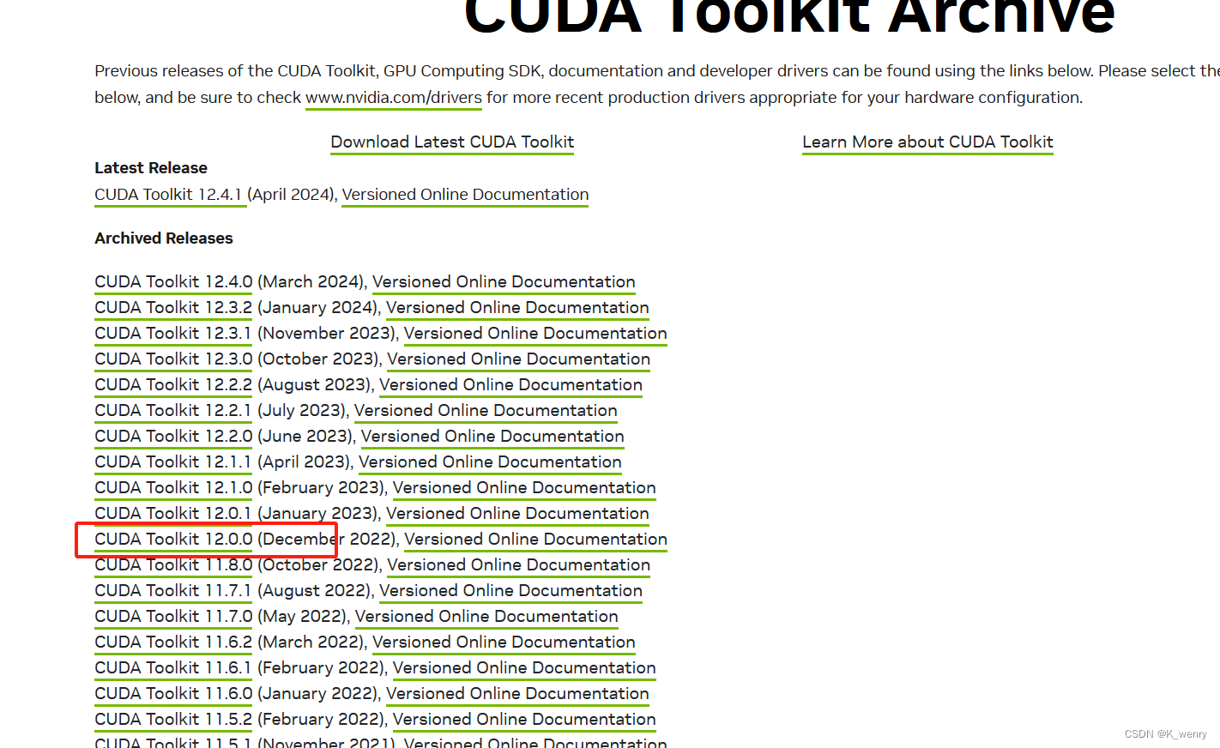View documentation link for Toolkit 12.3.2
The width and height of the screenshot is (1220, 748).
[517, 308]
